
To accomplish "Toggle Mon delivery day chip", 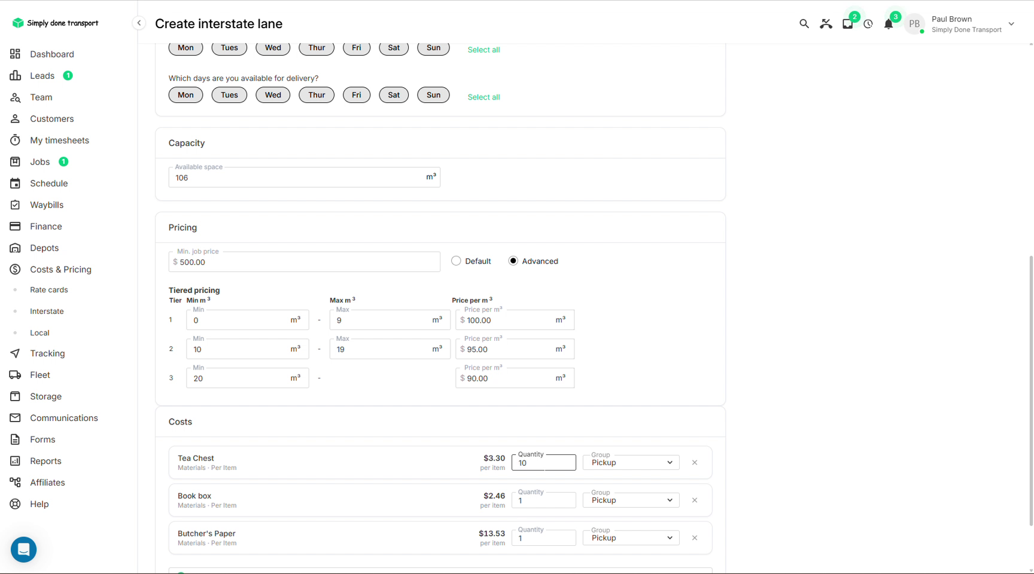I will pos(185,95).
